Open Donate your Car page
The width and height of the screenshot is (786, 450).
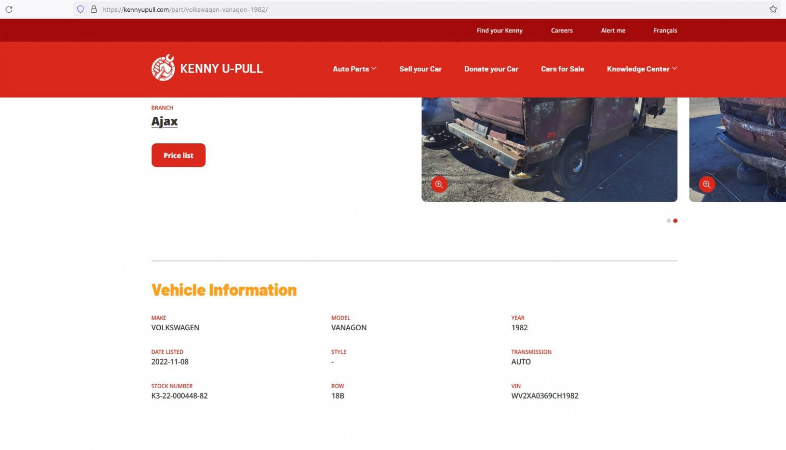coord(491,69)
